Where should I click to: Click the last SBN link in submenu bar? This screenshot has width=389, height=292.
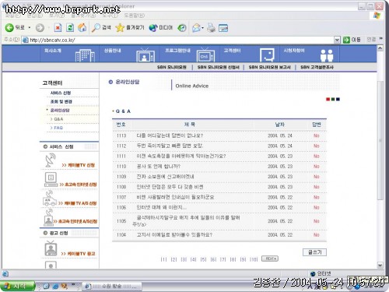pos(317,67)
